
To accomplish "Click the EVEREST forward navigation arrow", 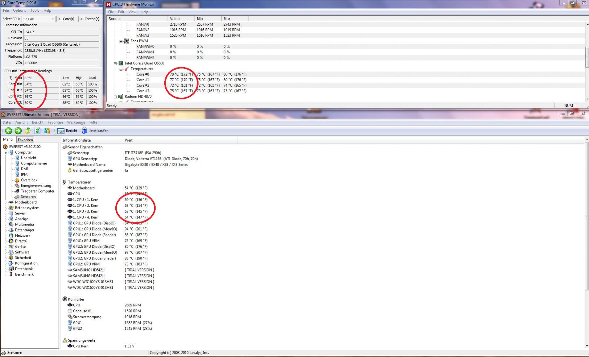I will click(18, 131).
